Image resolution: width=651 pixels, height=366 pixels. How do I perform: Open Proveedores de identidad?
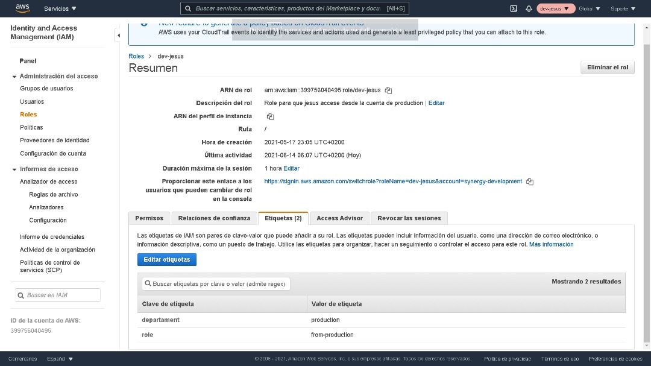coord(55,140)
